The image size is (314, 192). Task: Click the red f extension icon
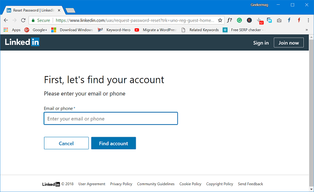(299, 20)
